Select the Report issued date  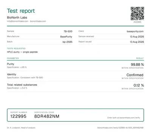coord(137,42)
